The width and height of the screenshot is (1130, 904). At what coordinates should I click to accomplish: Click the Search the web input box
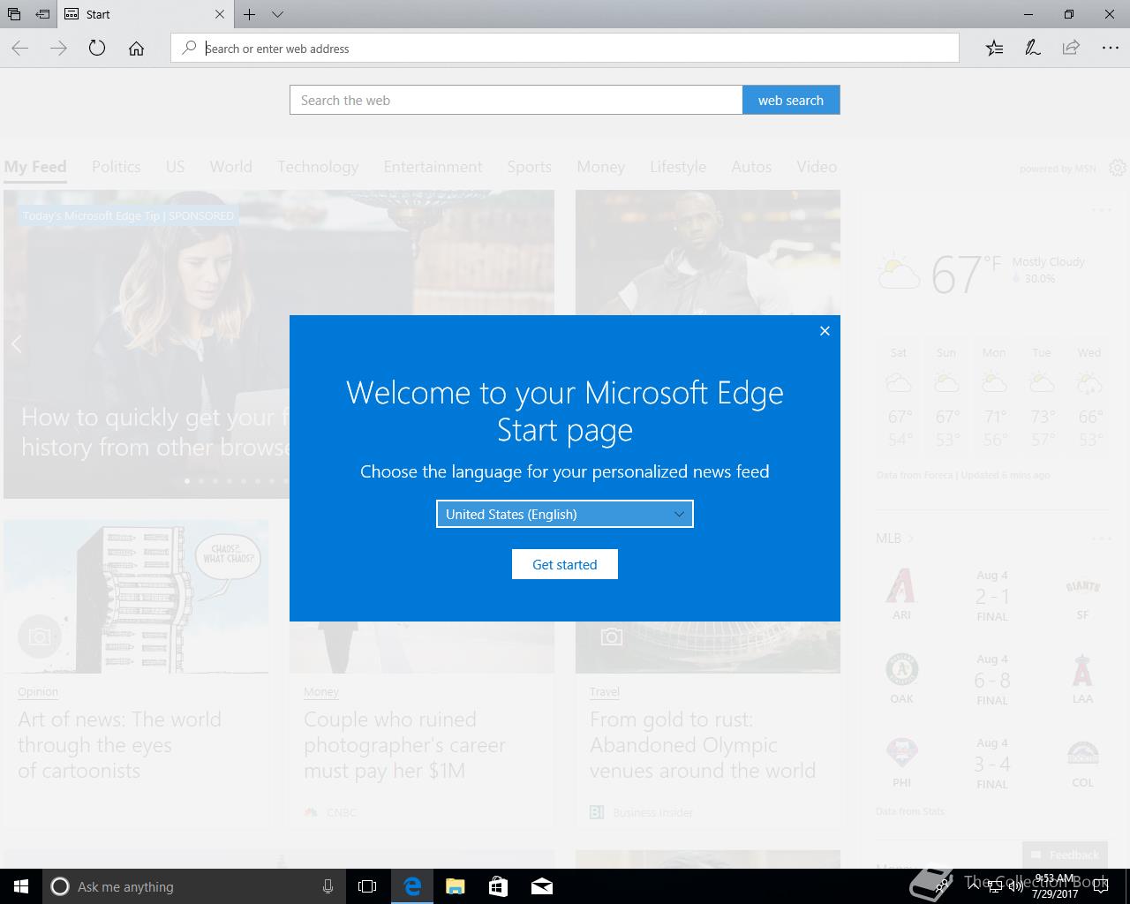click(516, 100)
